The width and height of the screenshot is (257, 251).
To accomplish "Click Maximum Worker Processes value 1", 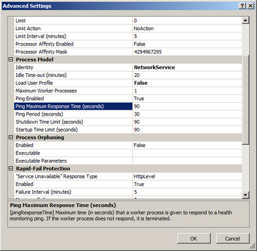I will click(187, 91).
